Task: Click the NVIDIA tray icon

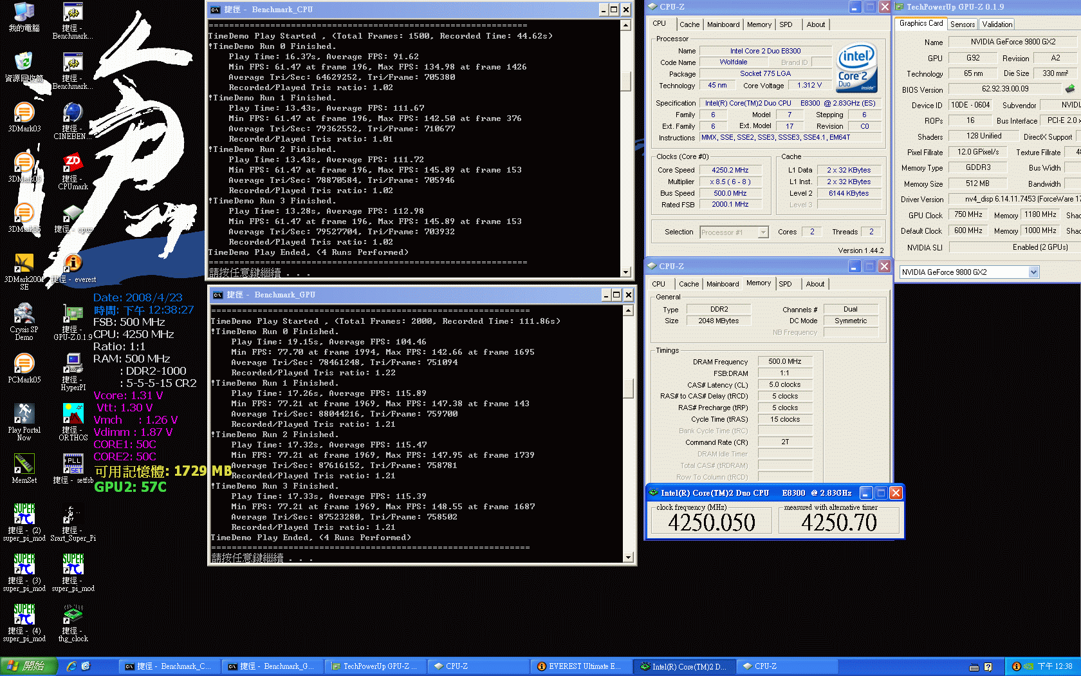Action: 1028,666
